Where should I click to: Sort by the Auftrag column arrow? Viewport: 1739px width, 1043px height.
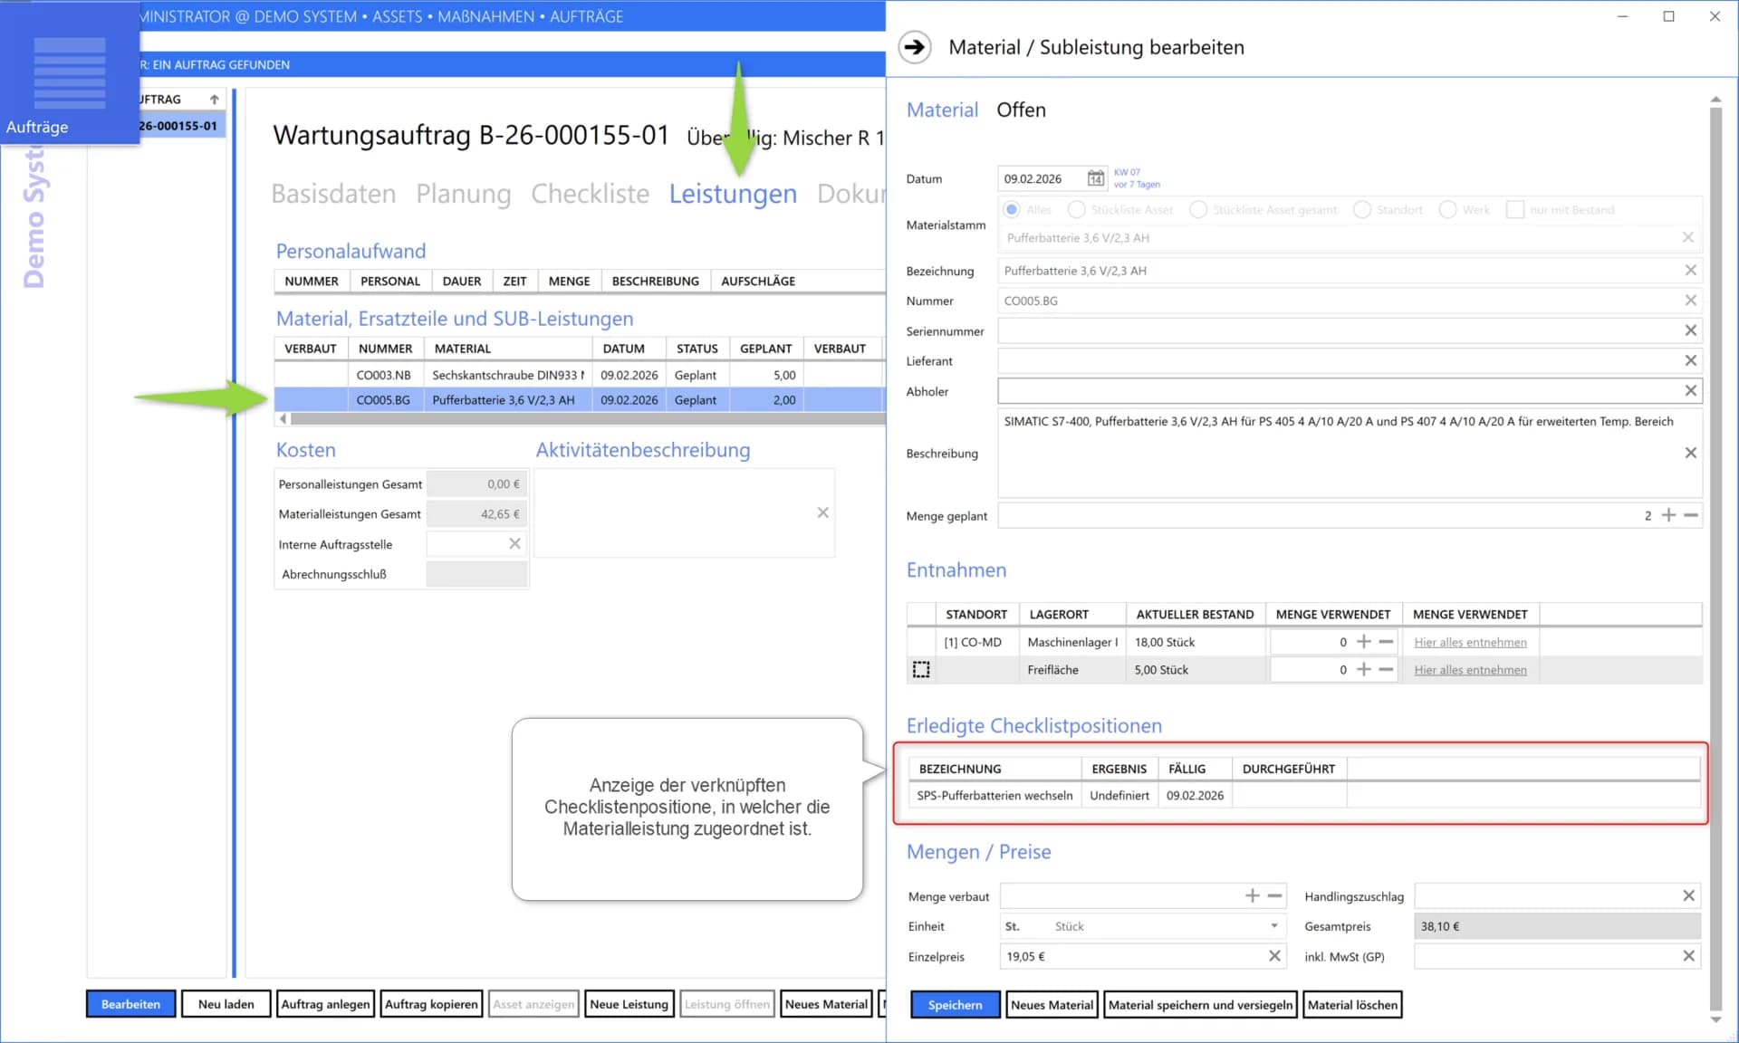[214, 100]
